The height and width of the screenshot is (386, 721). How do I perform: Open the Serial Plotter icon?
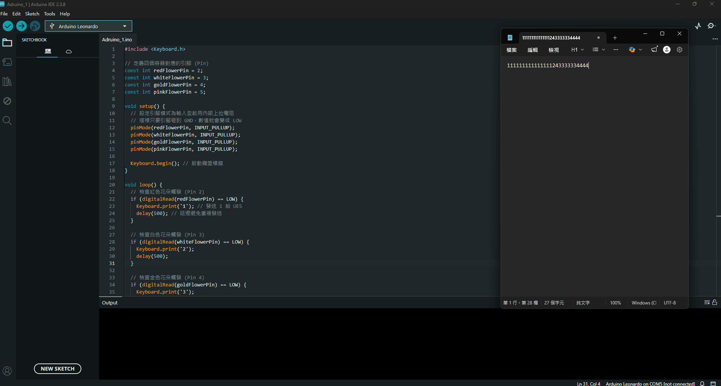point(698,26)
